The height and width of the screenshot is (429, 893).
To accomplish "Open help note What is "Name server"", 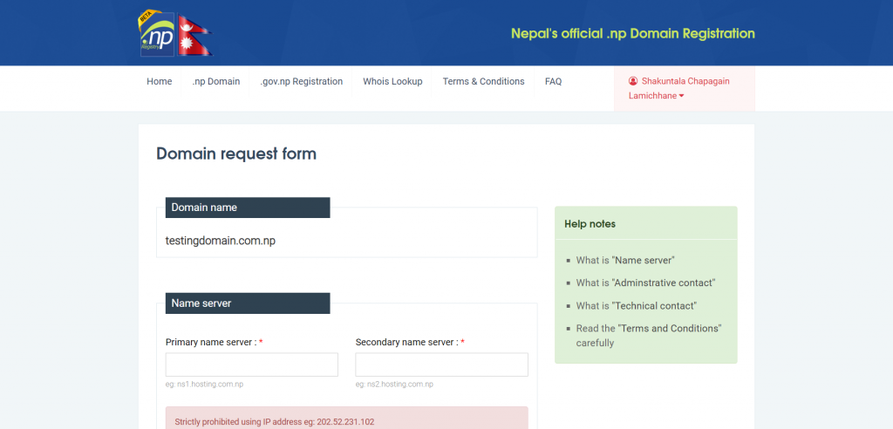I will coord(625,261).
